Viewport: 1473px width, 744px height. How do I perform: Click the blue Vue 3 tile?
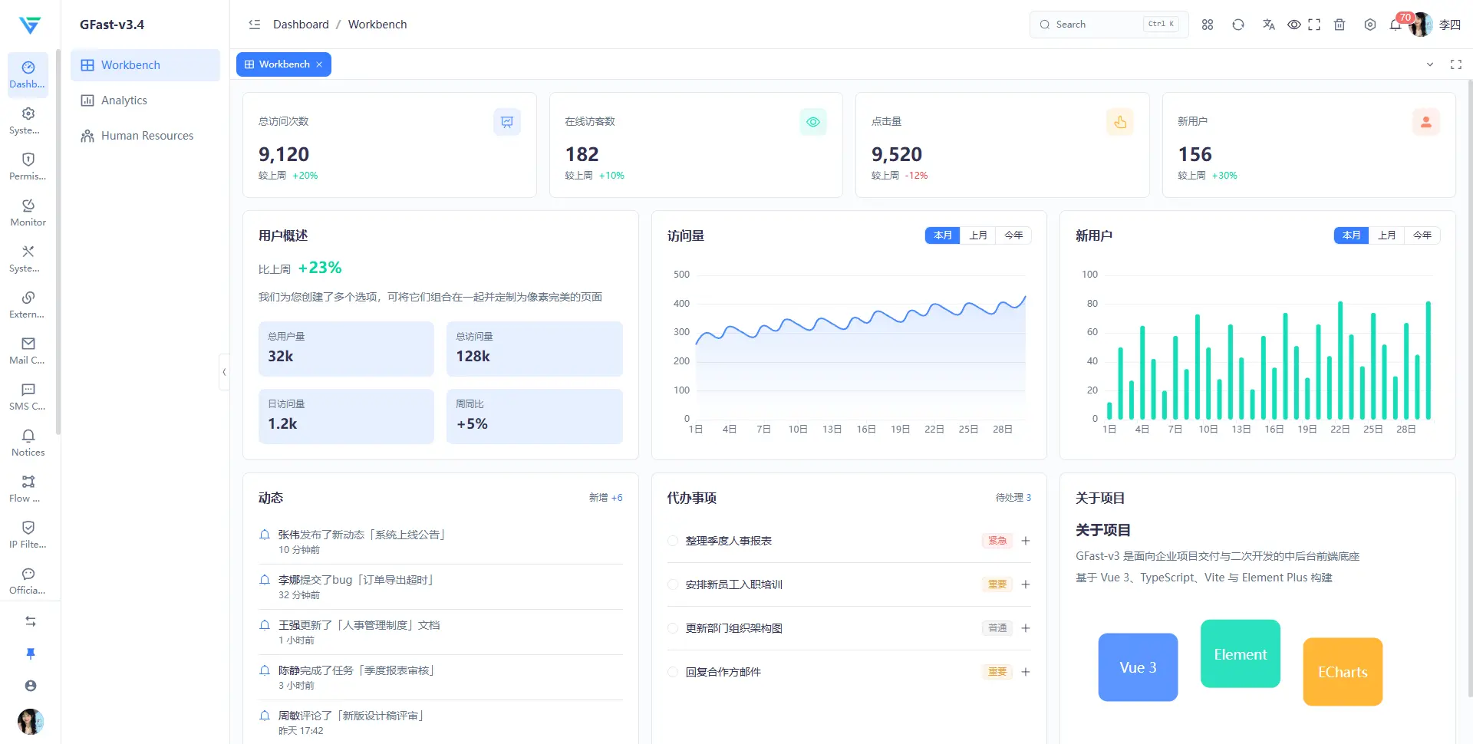(x=1138, y=667)
